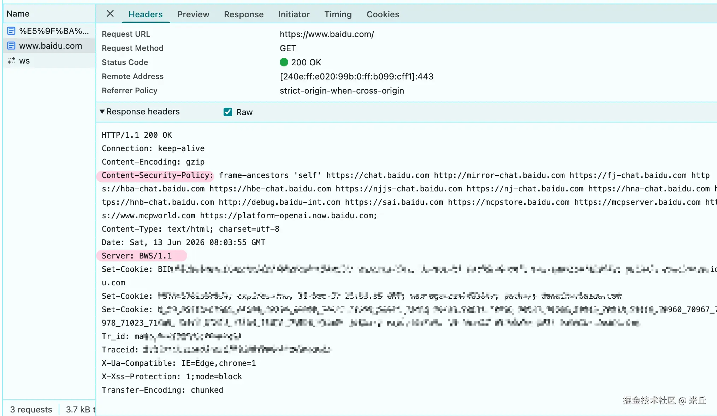Open the Timing tab
Viewport: 717px width, 416px height.
338,14
